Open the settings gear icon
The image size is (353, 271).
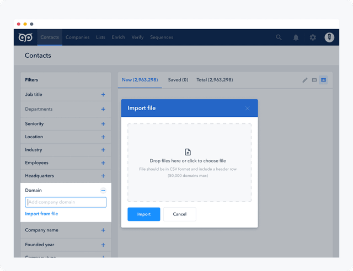(x=313, y=37)
